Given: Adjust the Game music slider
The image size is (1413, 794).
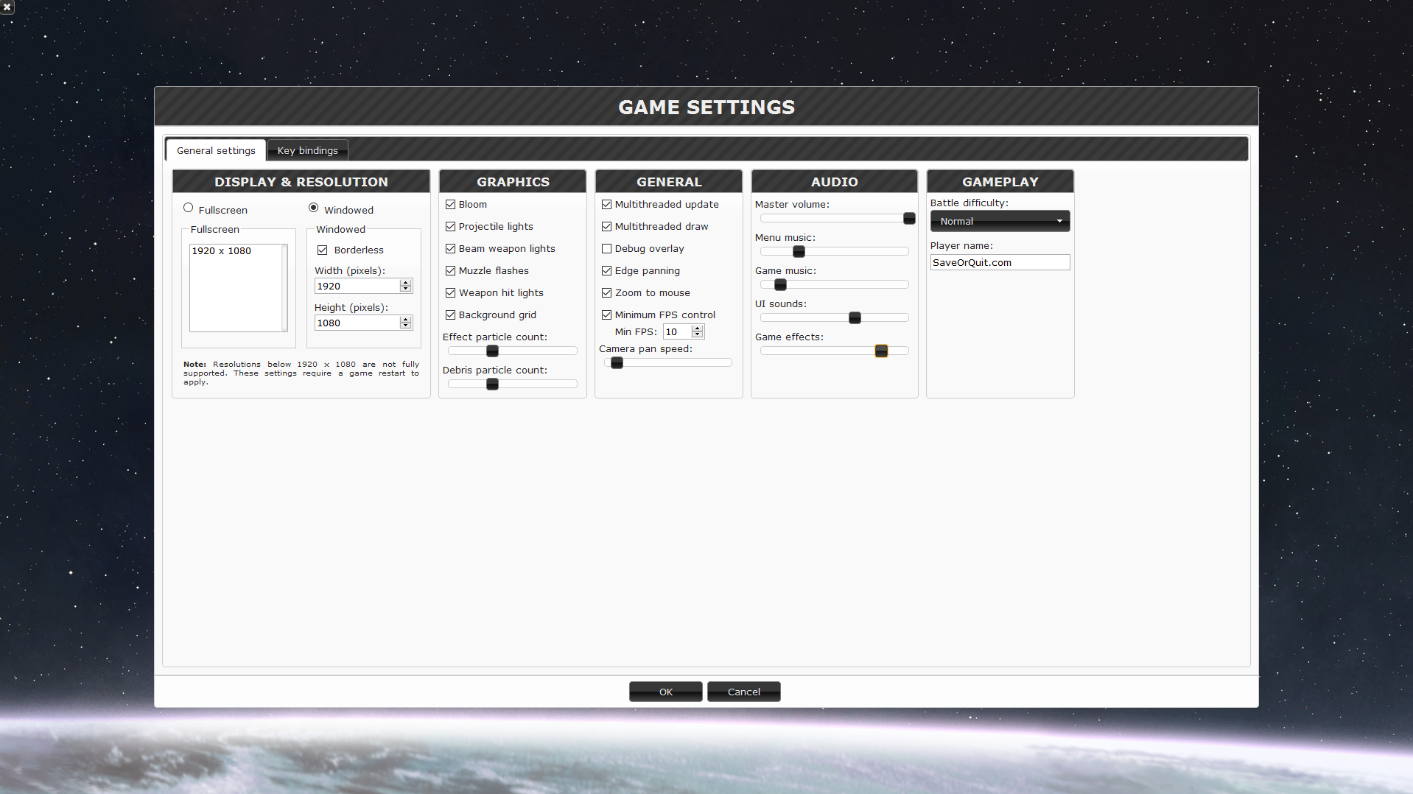Looking at the screenshot, I should [780, 285].
